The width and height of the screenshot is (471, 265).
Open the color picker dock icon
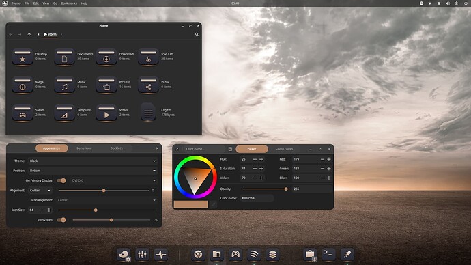click(x=347, y=255)
